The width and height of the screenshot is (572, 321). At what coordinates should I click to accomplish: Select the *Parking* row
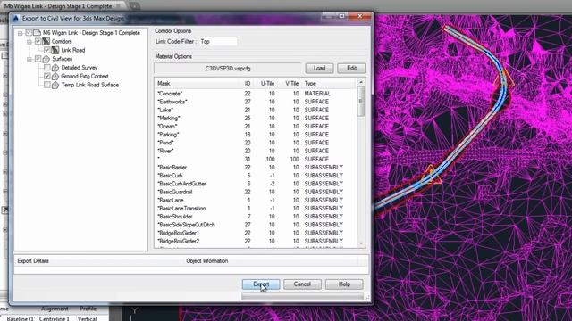(257, 135)
